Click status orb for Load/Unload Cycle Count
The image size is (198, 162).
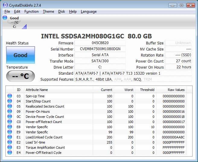[10, 137]
